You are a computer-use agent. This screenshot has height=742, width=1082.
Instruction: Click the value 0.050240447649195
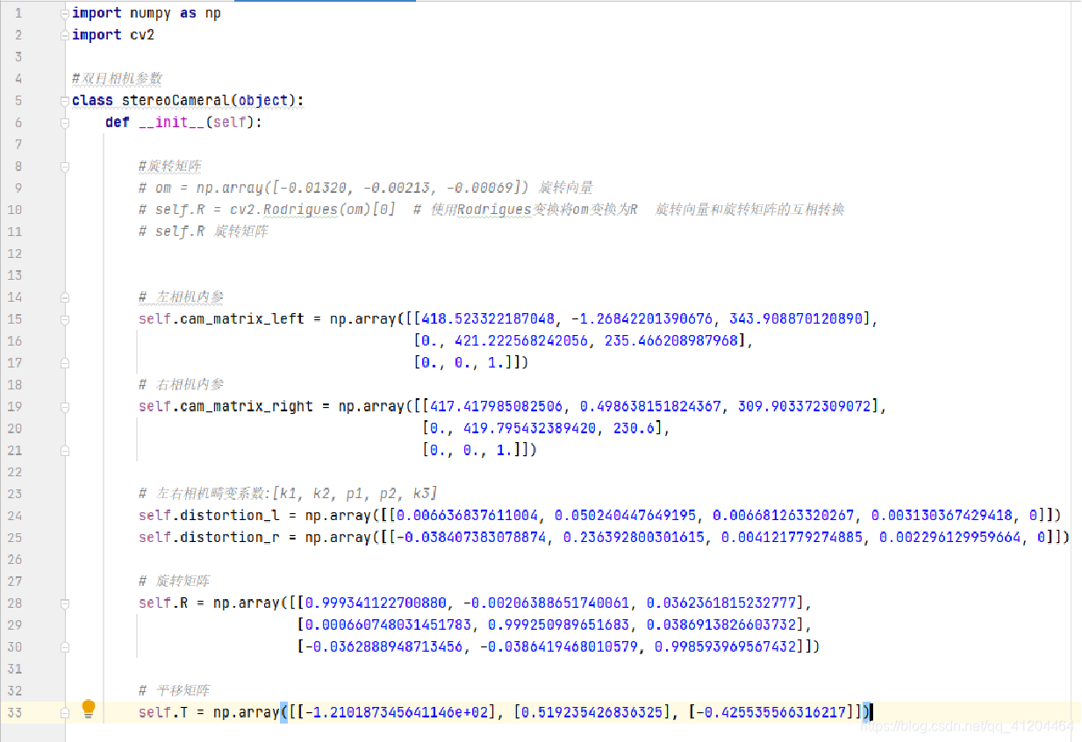pos(626,516)
